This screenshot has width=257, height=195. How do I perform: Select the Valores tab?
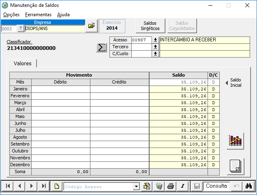tap(22, 63)
